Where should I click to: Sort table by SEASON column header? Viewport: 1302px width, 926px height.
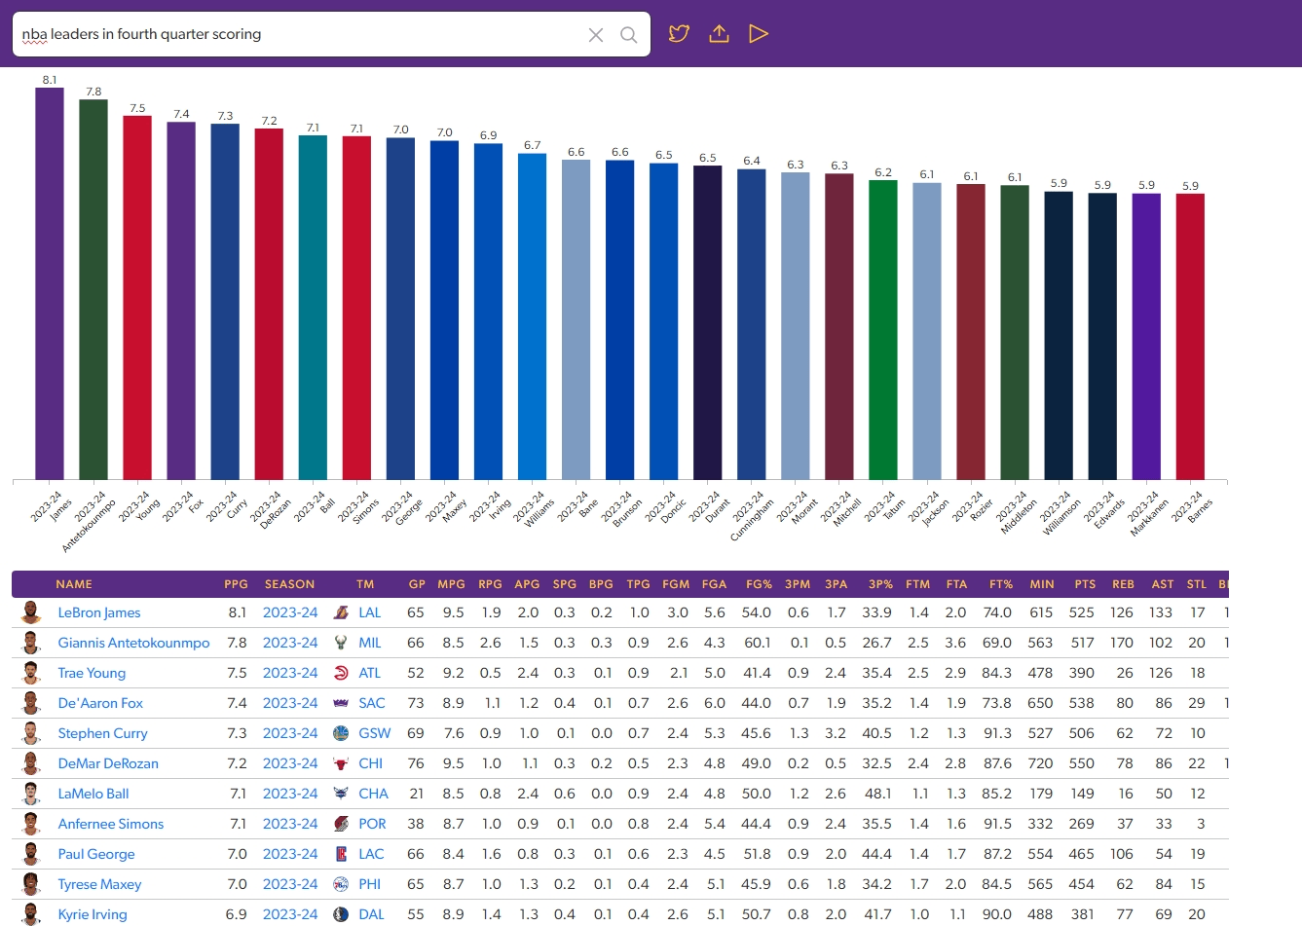[289, 584]
